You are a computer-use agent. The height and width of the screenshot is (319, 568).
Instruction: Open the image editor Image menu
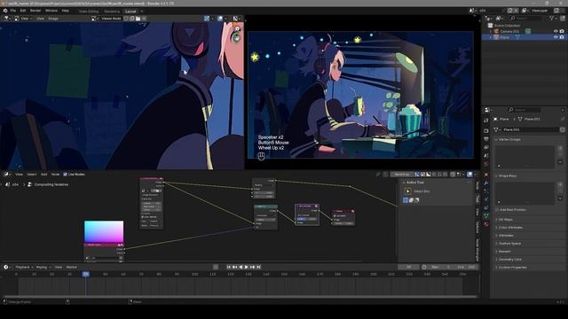click(x=53, y=18)
